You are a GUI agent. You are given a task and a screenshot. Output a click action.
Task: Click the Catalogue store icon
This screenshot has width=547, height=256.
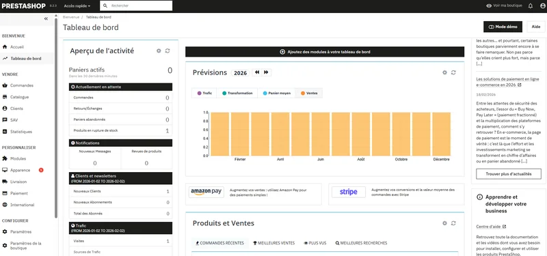pyautogui.click(x=5, y=97)
